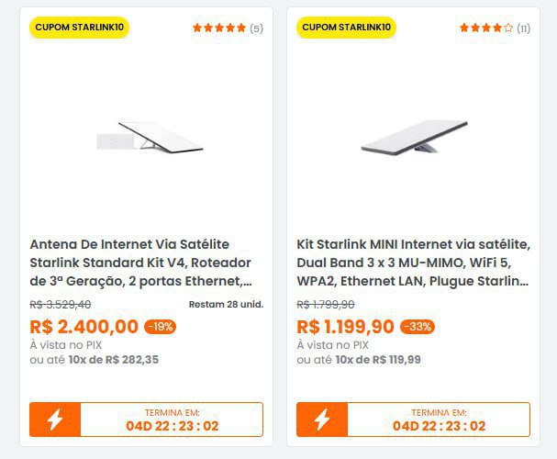Image resolution: width=557 pixels, height=459 pixels.
Task: Click the -33% discount badge
Action: click(x=418, y=327)
